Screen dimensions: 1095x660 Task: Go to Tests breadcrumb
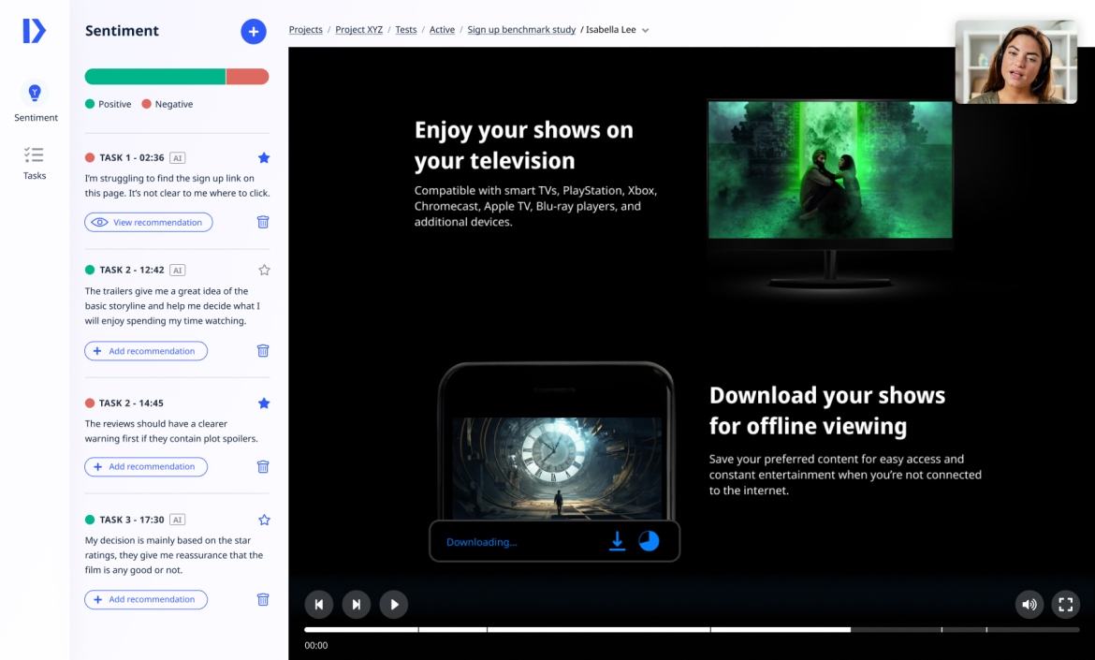coord(406,29)
